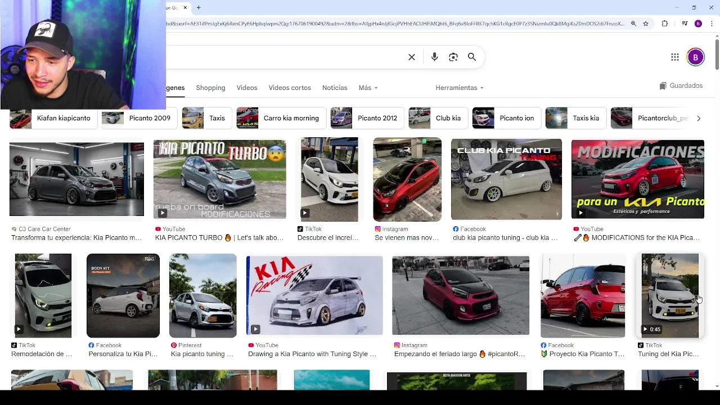Viewport: 720px width, 405px height.
Task: Open the media control icon in toolbar
Action: click(684, 24)
